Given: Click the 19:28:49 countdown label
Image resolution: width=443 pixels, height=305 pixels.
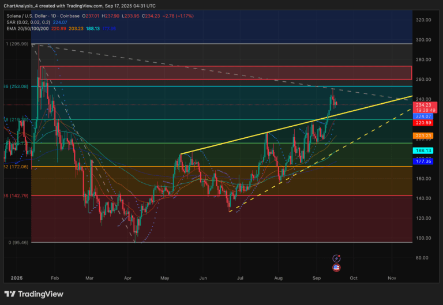Looking at the screenshot, I should (425, 110).
